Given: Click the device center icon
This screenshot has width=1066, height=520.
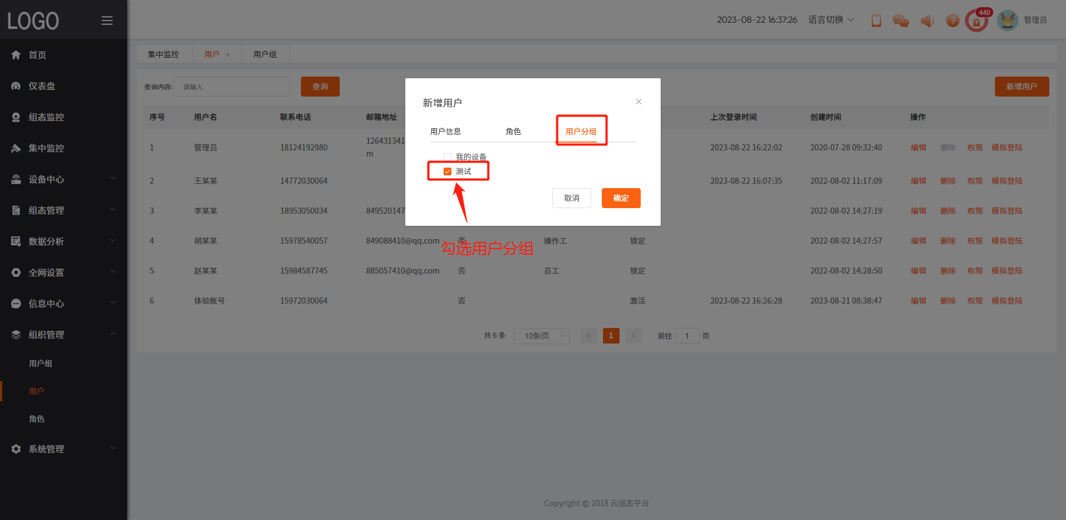Looking at the screenshot, I should coord(16,179).
